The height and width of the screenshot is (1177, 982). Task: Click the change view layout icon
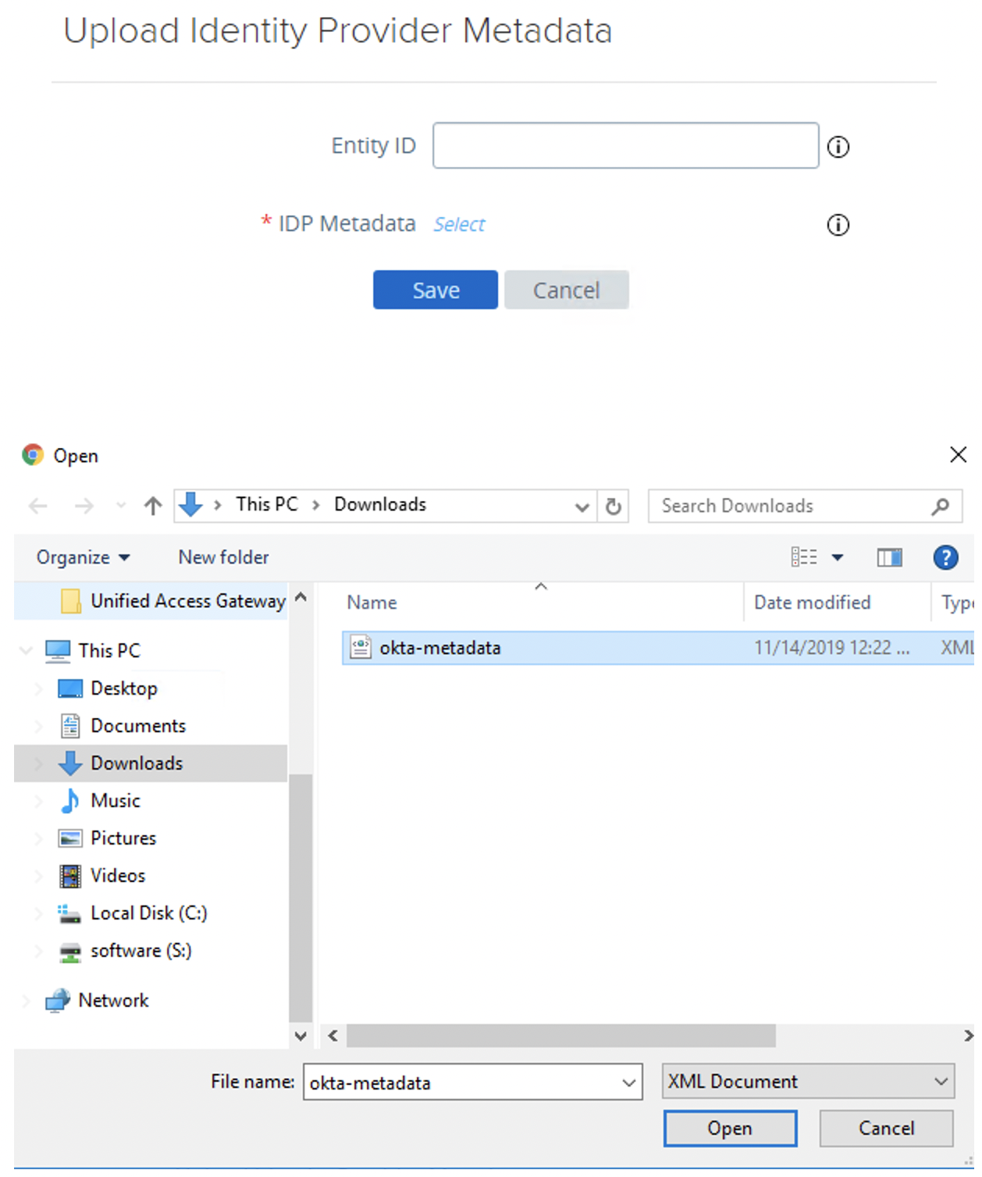pos(803,557)
